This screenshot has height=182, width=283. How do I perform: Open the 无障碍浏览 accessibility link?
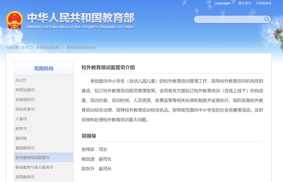[x=263, y=3]
